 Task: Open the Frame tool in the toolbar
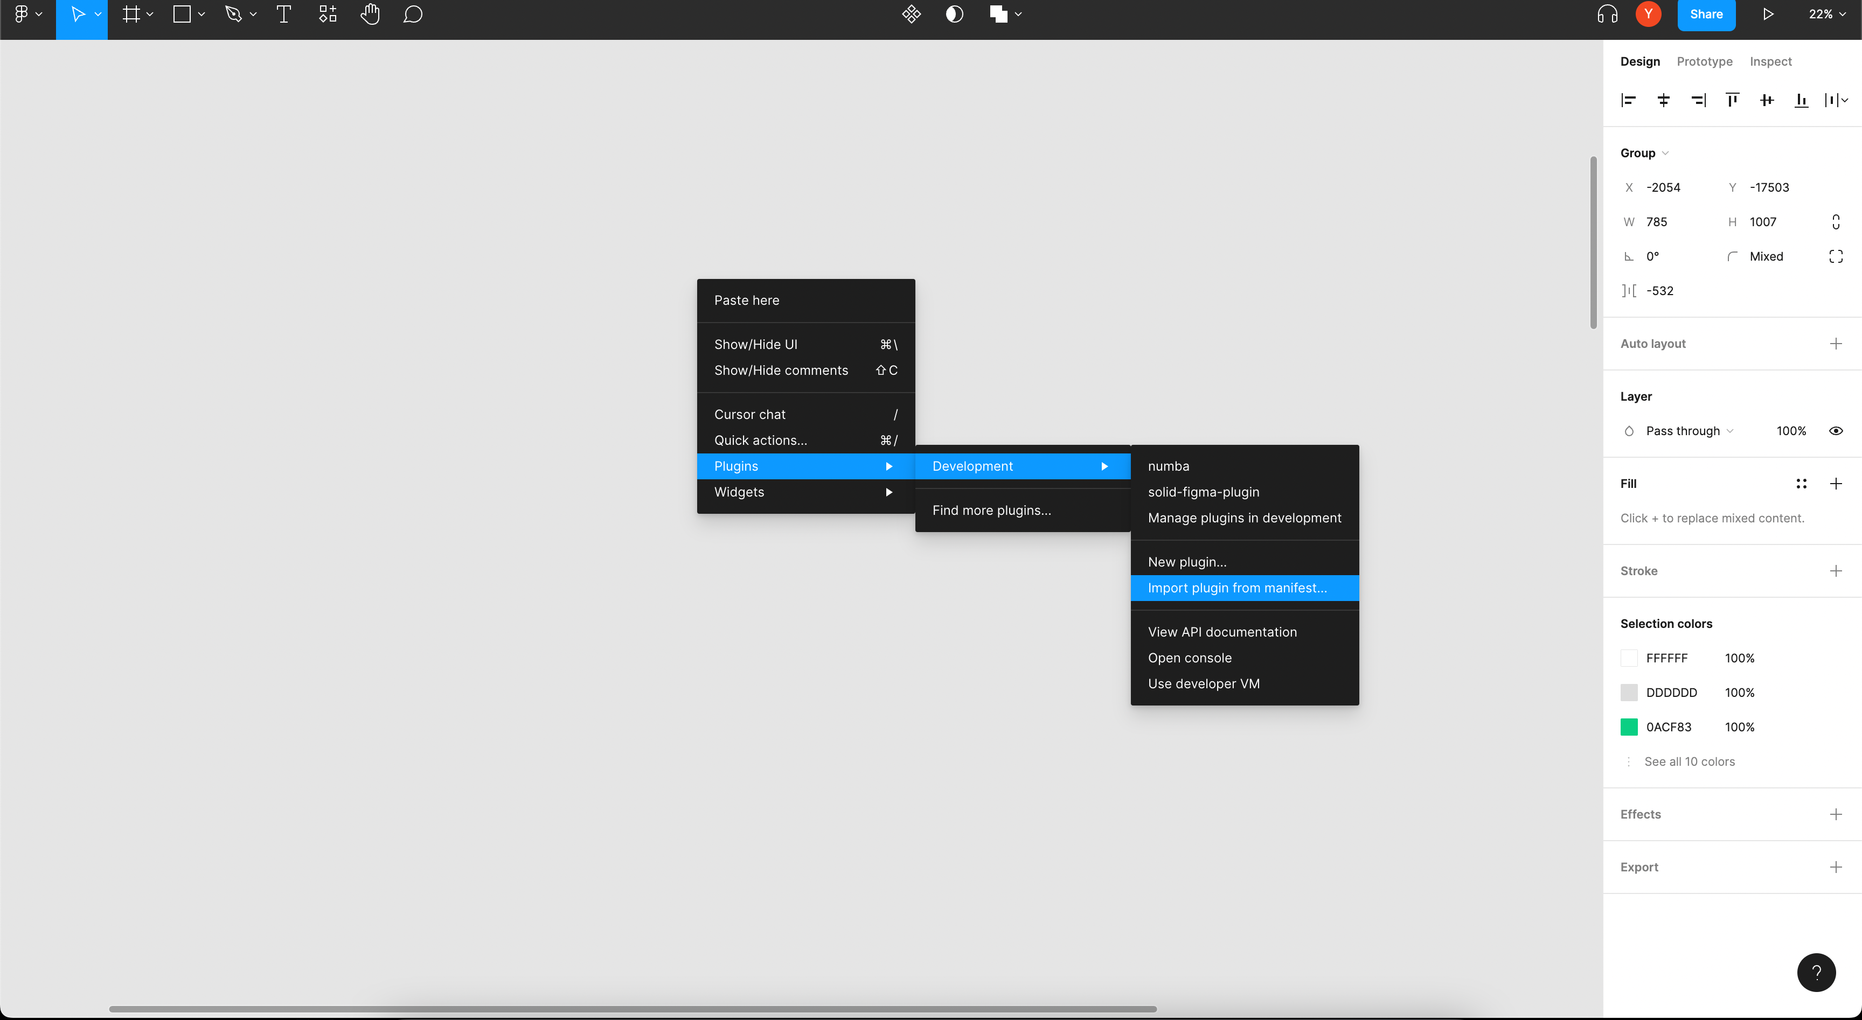[131, 13]
